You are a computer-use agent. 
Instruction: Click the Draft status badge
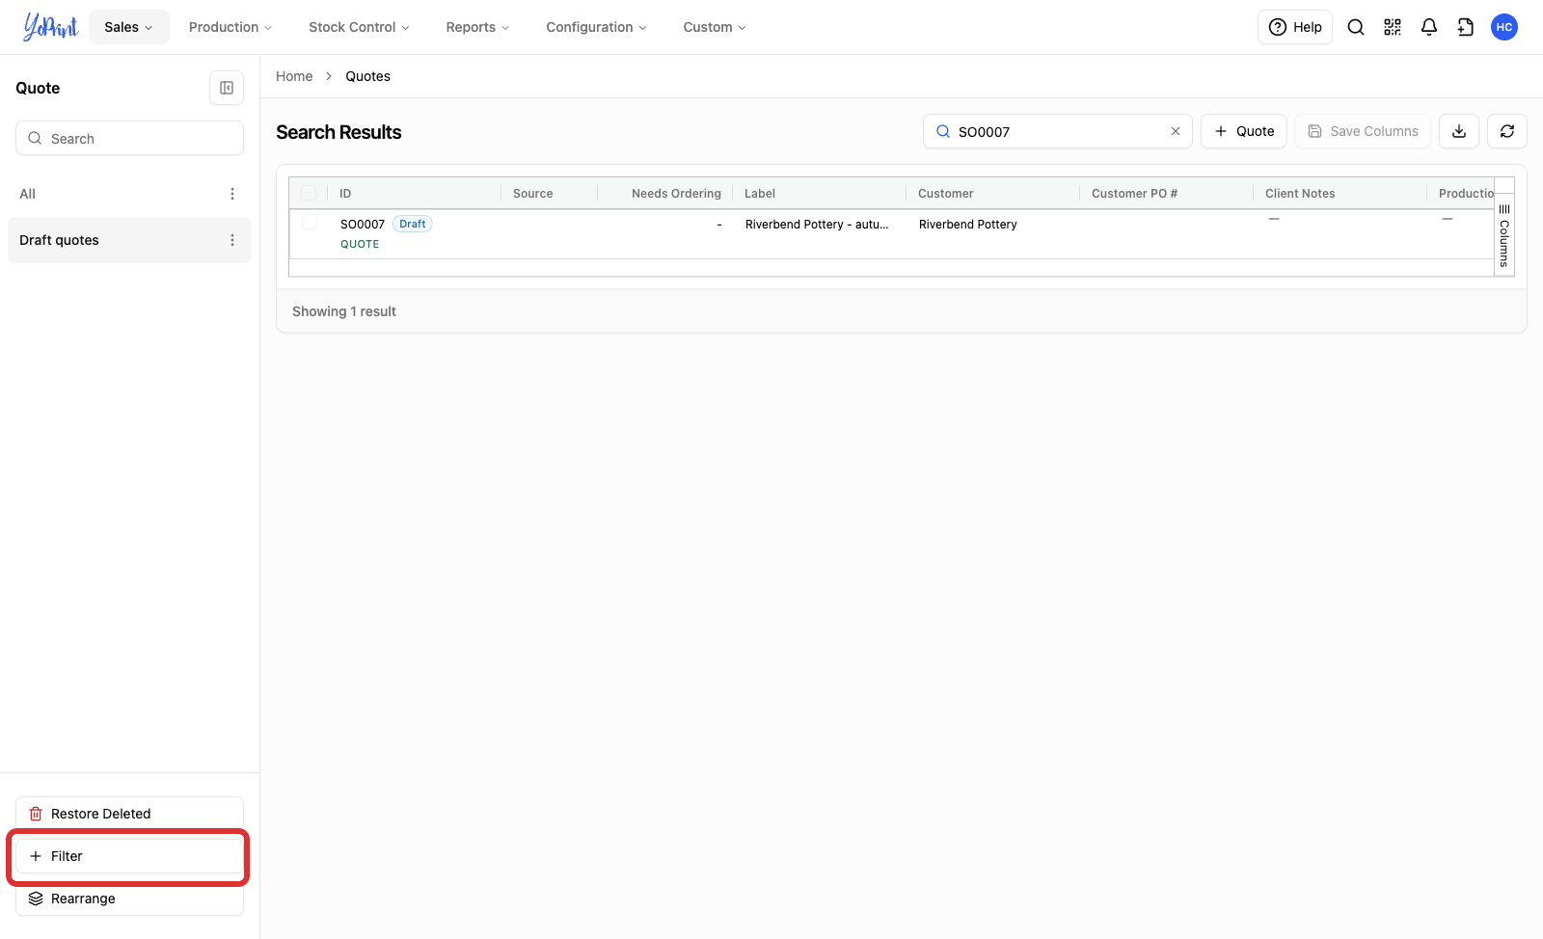413,224
